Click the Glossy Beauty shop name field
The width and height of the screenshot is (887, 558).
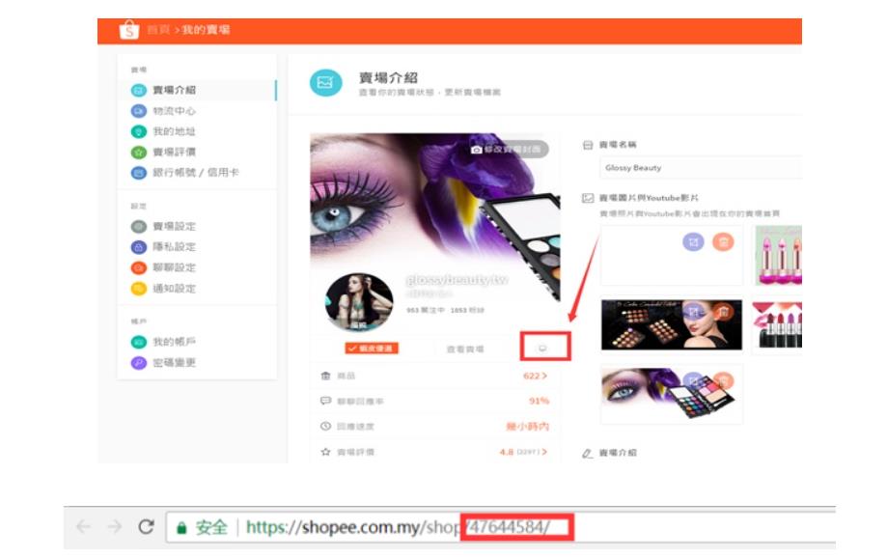tap(701, 168)
